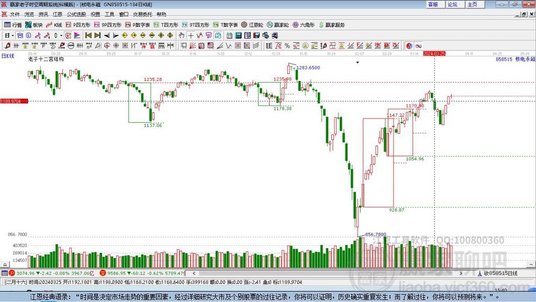The width and height of the screenshot is (536, 302).
Task: Open the 9P四方形 tool
Action: 108,25
